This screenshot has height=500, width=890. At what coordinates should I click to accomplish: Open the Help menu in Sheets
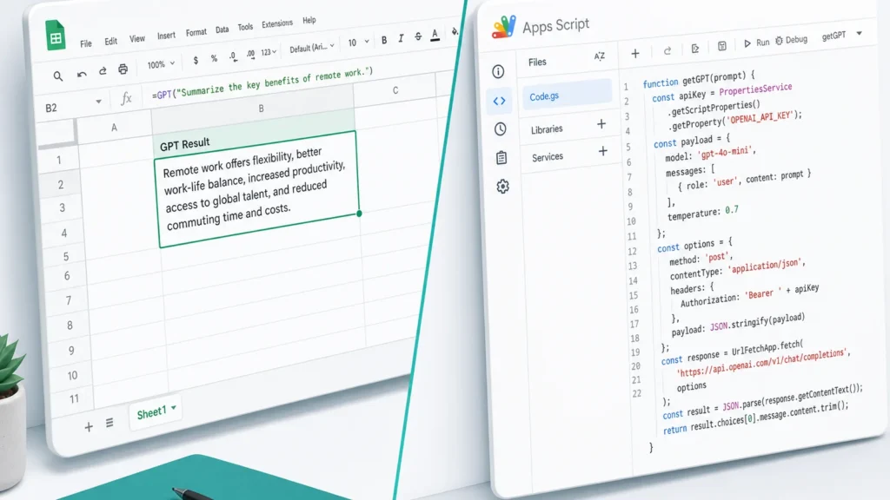pos(309,21)
